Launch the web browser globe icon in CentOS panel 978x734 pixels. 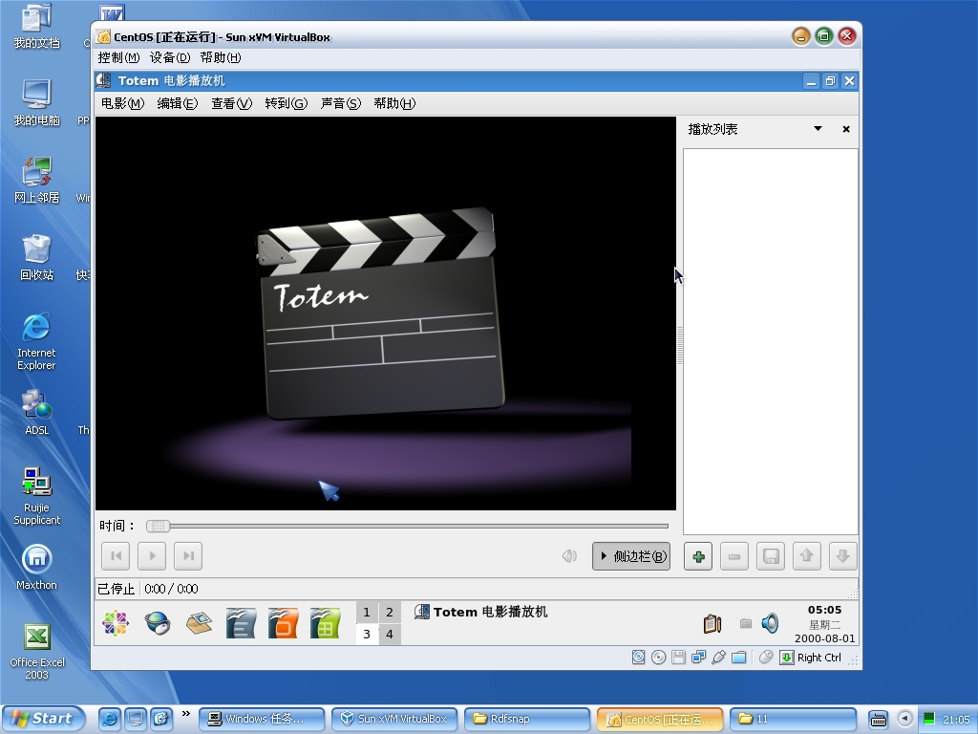[x=158, y=623]
